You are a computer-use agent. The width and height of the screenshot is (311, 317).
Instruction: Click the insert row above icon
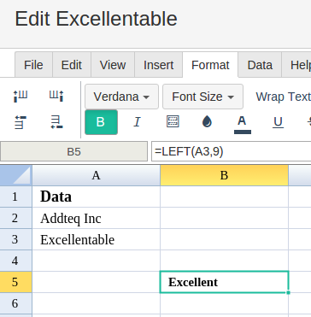click(x=21, y=122)
